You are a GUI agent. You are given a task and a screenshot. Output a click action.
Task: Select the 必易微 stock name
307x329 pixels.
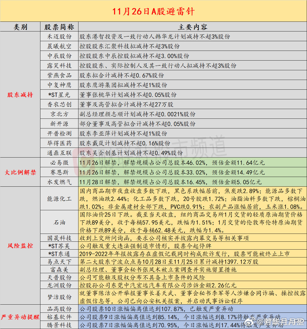(x=59, y=163)
